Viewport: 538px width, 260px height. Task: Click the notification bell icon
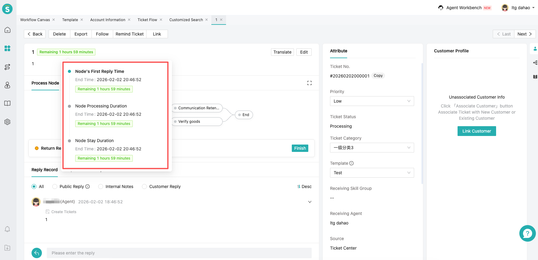tap(8, 229)
